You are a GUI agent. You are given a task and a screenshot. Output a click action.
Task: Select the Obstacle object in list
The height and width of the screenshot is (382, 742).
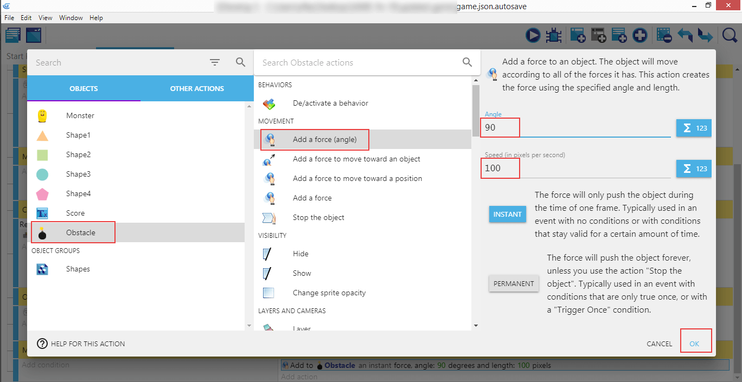tap(80, 233)
